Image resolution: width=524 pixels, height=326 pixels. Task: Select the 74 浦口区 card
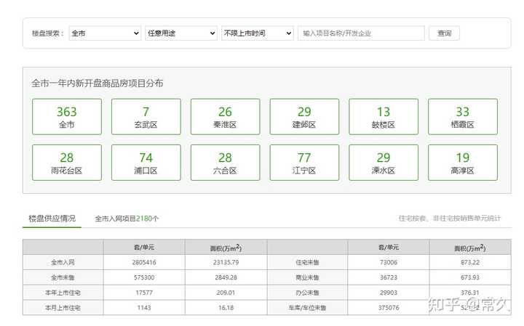pos(146,163)
